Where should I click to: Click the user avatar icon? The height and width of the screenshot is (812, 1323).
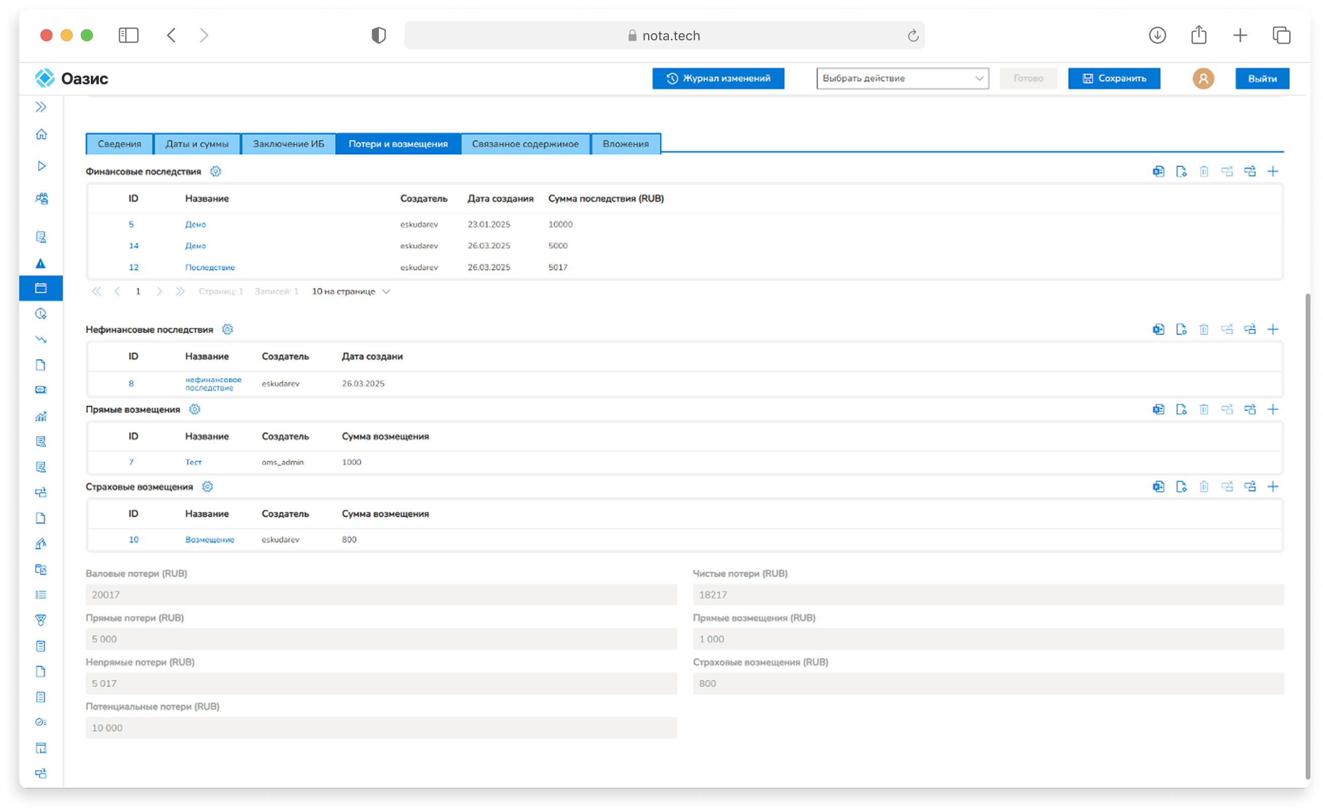coord(1203,79)
